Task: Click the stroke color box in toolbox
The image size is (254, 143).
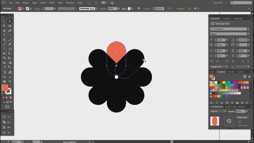Action: pyautogui.click(x=8, y=91)
